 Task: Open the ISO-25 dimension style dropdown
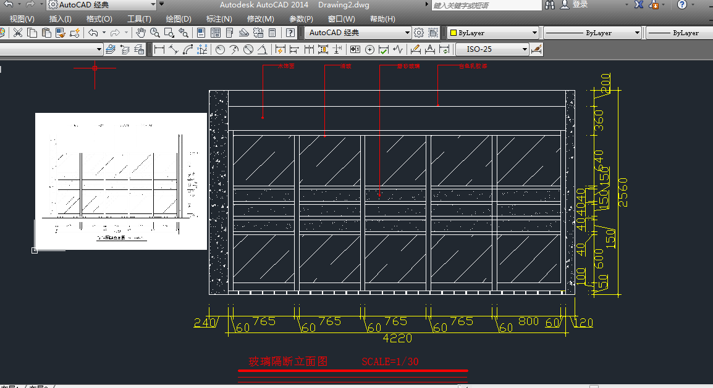point(492,49)
